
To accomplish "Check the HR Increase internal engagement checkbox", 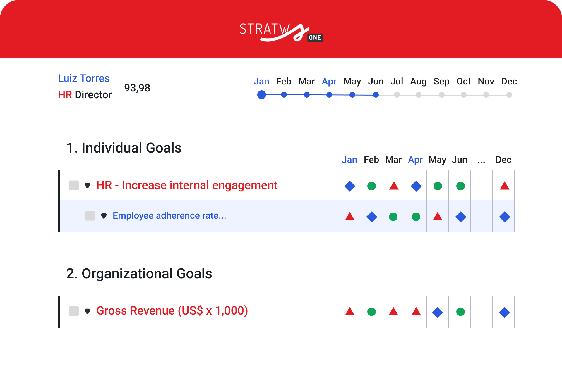I will (x=74, y=185).
